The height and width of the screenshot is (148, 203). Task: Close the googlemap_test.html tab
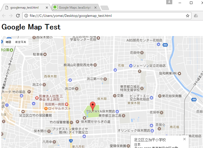click(47, 8)
